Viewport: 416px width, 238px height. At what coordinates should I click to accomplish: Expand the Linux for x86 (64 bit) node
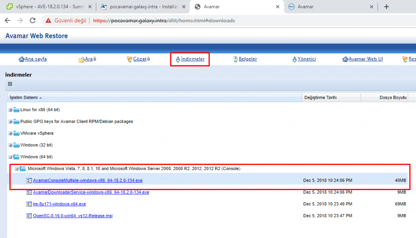click(10, 110)
